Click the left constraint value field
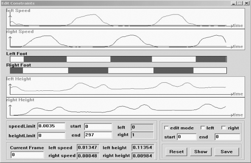251x163 pixels. pos(142,127)
